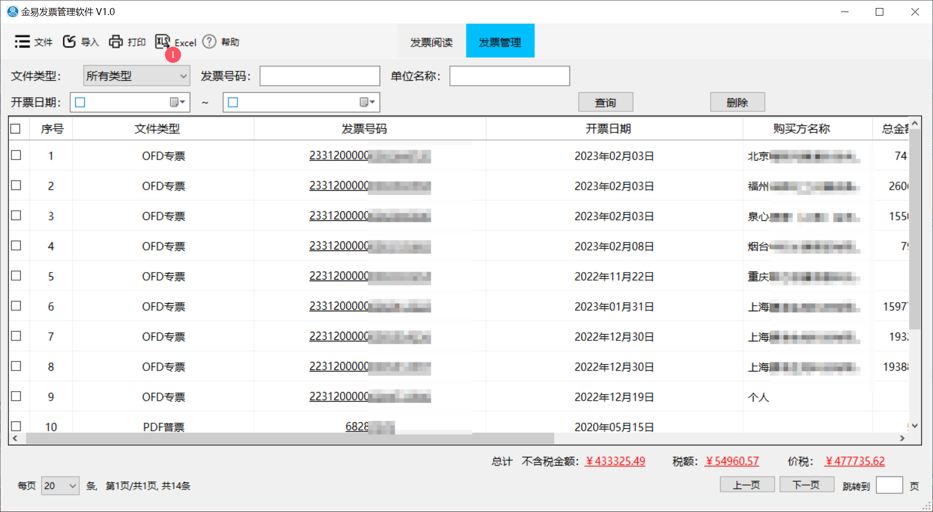Click date cell 2023年02月08日
This screenshot has width=933, height=512.
pyautogui.click(x=614, y=246)
